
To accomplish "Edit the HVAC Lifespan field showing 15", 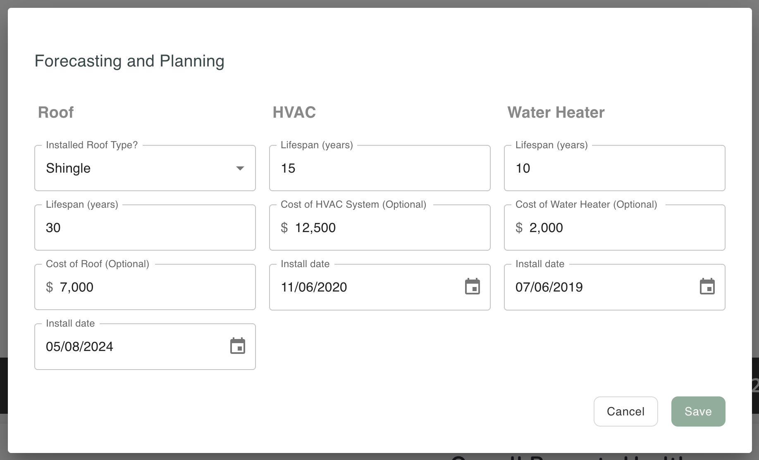I will 379,168.
